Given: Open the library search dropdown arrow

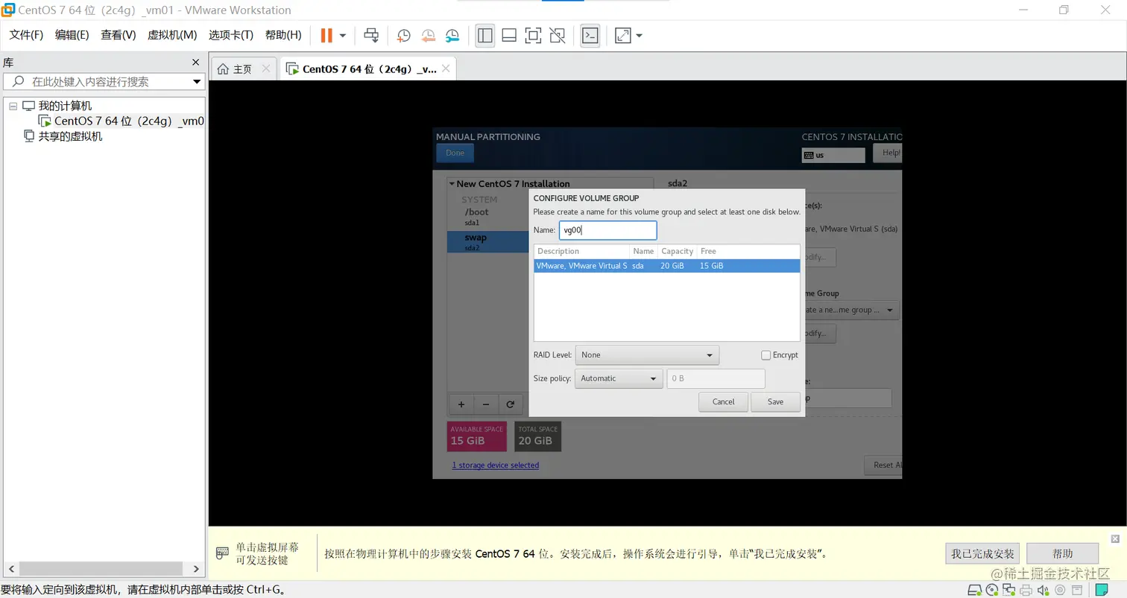Looking at the screenshot, I should pos(198,81).
